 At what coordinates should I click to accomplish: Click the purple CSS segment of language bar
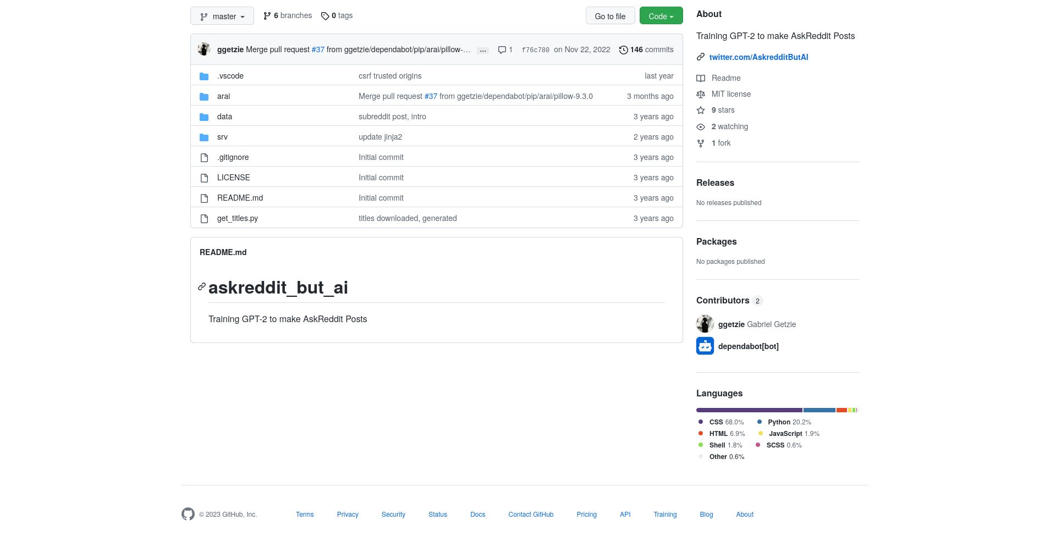[749, 410]
